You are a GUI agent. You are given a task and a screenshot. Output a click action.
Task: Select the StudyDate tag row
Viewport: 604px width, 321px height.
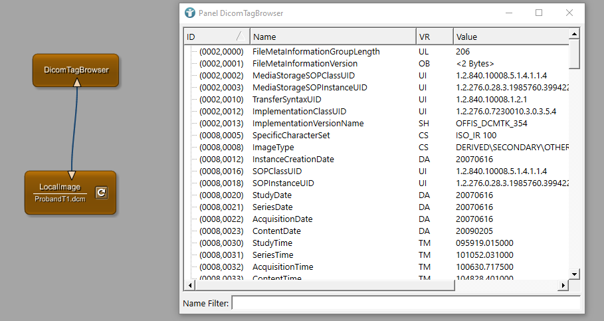pyautogui.click(x=272, y=195)
